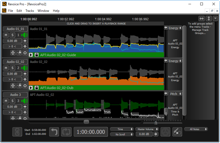Open the Edit menu
This screenshot has width=220, height=143.
(19, 11)
